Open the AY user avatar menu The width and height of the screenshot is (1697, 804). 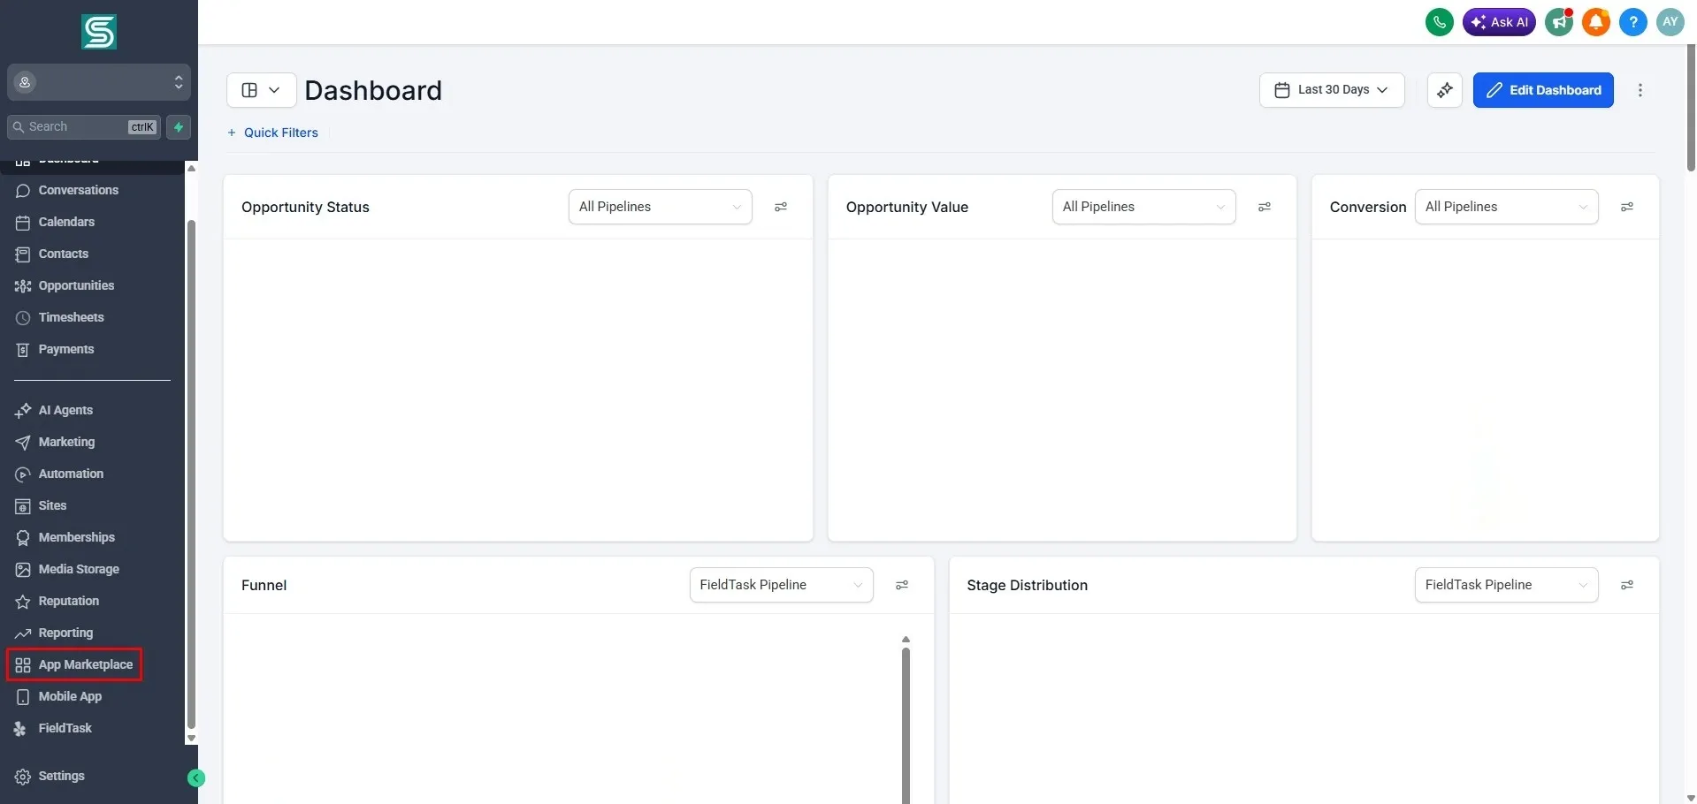coord(1670,22)
